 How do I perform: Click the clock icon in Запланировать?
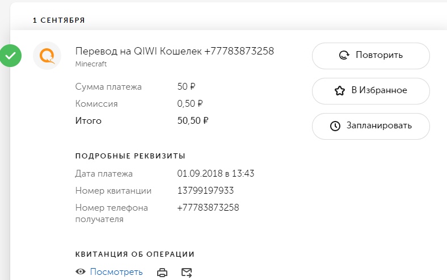click(x=335, y=126)
